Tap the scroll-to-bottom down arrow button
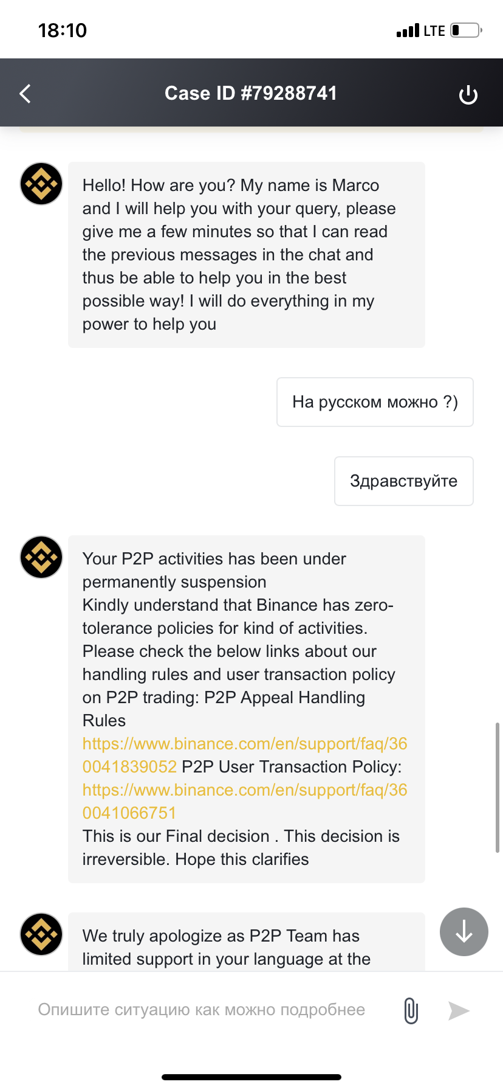The image size is (503, 1090). (x=464, y=932)
